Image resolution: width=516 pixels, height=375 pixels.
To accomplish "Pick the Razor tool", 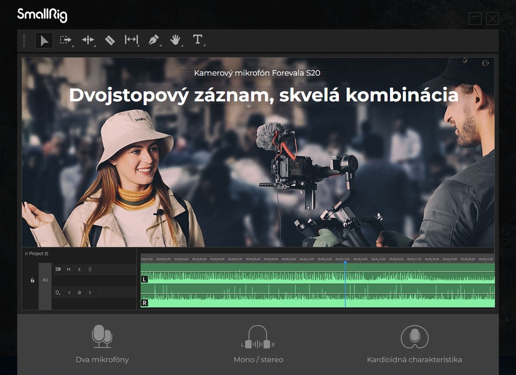I will 110,40.
